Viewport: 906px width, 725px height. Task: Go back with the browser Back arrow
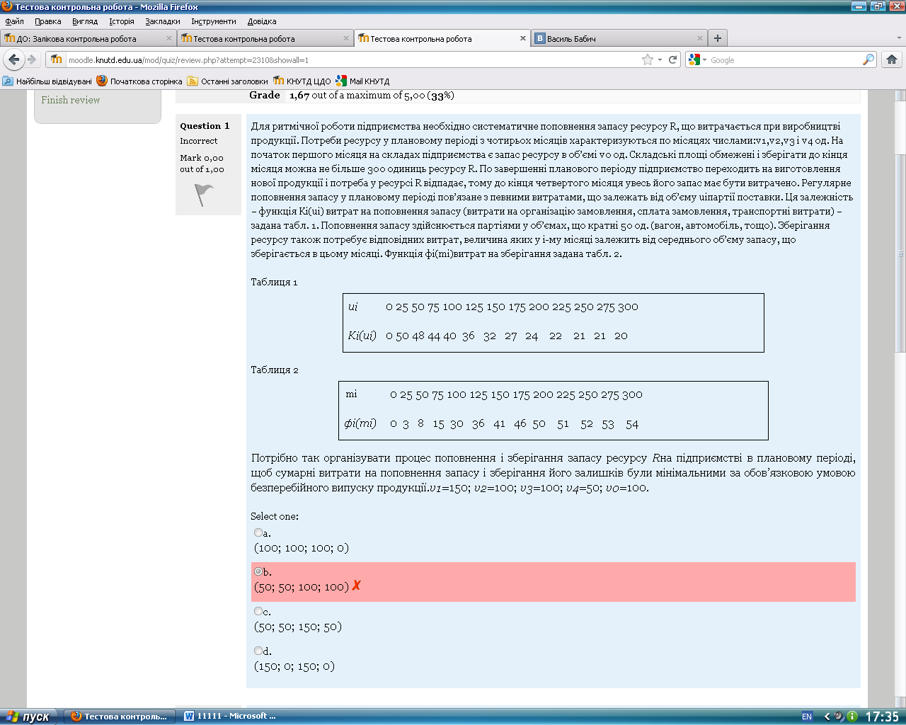(13, 59)
